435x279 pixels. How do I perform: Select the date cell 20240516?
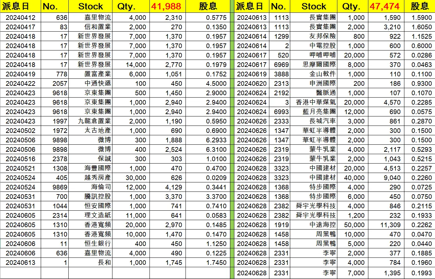[21, 159]
